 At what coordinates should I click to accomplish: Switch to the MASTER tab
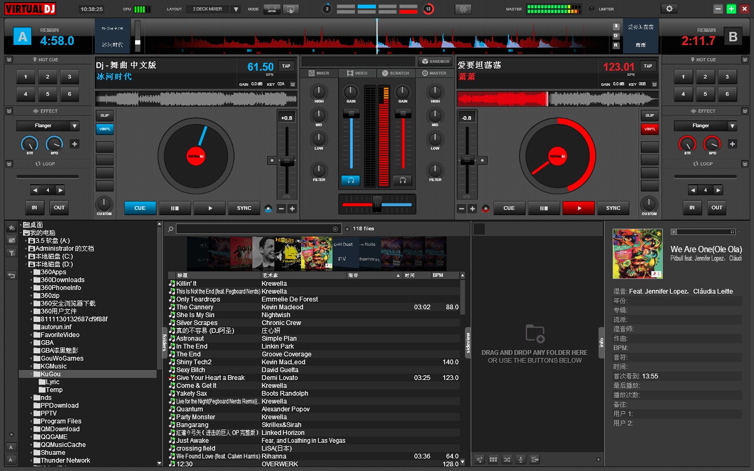pos(434,73)
